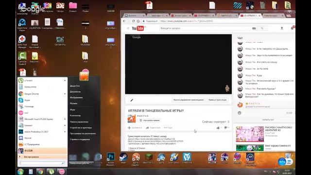The image size is (311, 175).
Task: Click the KAKTUS channel avatar under title
Action: (x=132, y=119)
